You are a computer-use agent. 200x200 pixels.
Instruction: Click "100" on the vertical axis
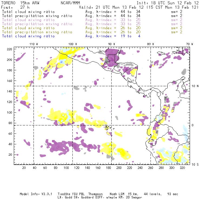tap(9, 112)
